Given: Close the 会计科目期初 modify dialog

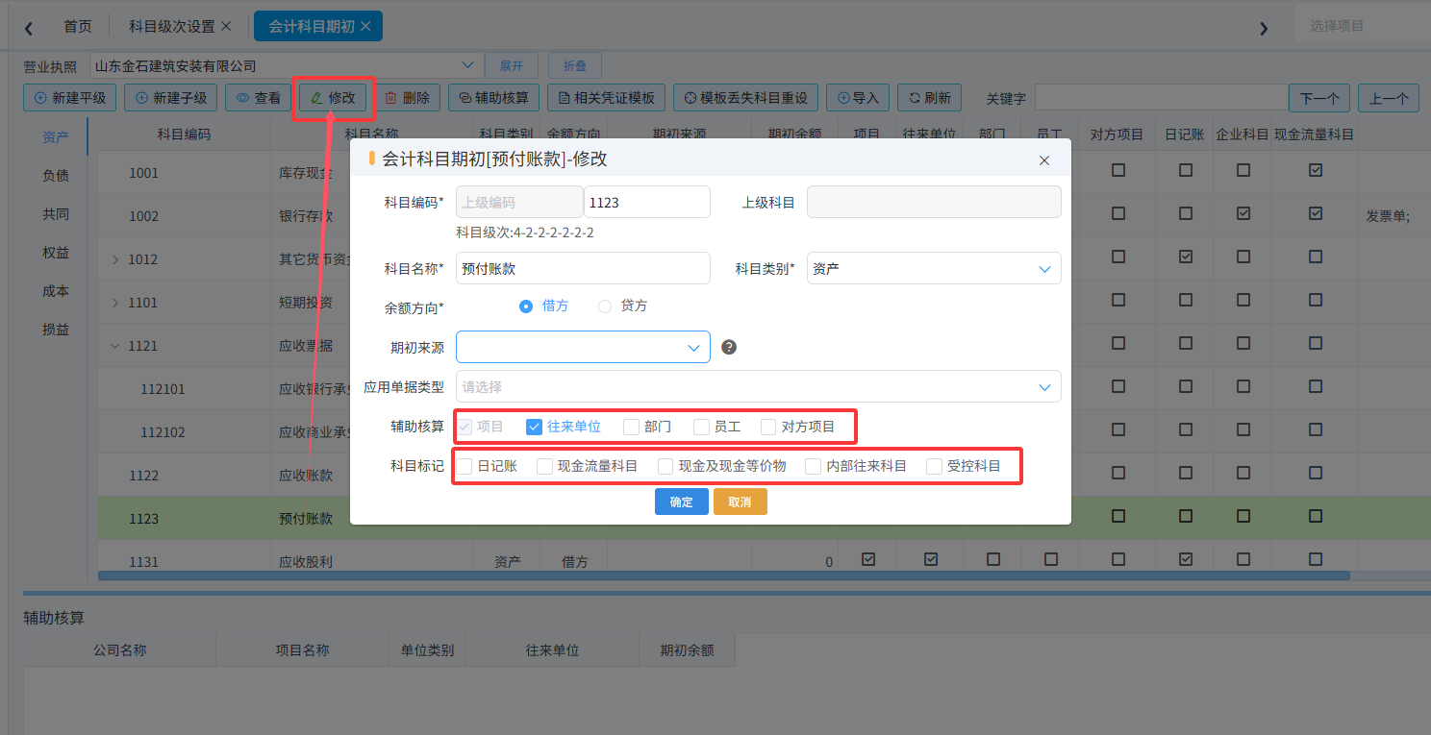Looking at the screenshot, I should click(x=1044, y=160).
